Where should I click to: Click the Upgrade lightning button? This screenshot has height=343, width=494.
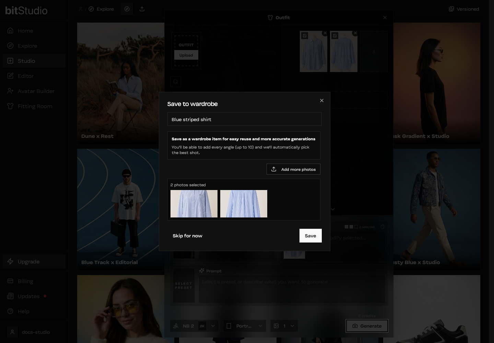(34, 261)
